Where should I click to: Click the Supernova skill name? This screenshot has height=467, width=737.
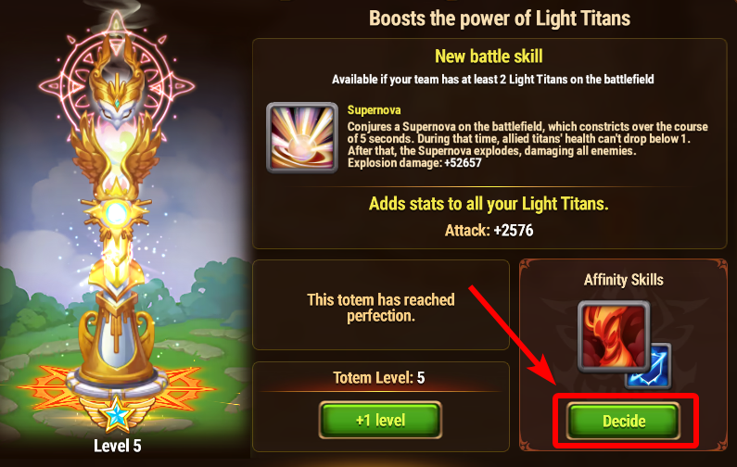(374, 110)
